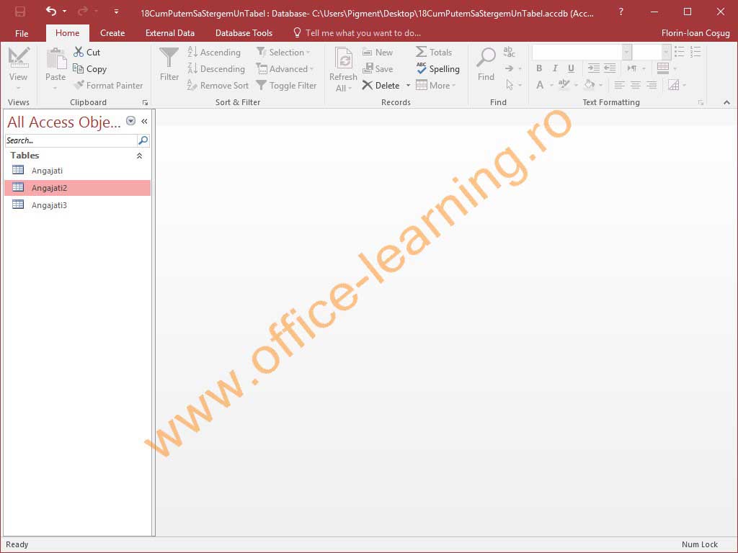Create a New record
This screenshot has width=738, height=553.
pyautogui.click(x=378, y=52)
